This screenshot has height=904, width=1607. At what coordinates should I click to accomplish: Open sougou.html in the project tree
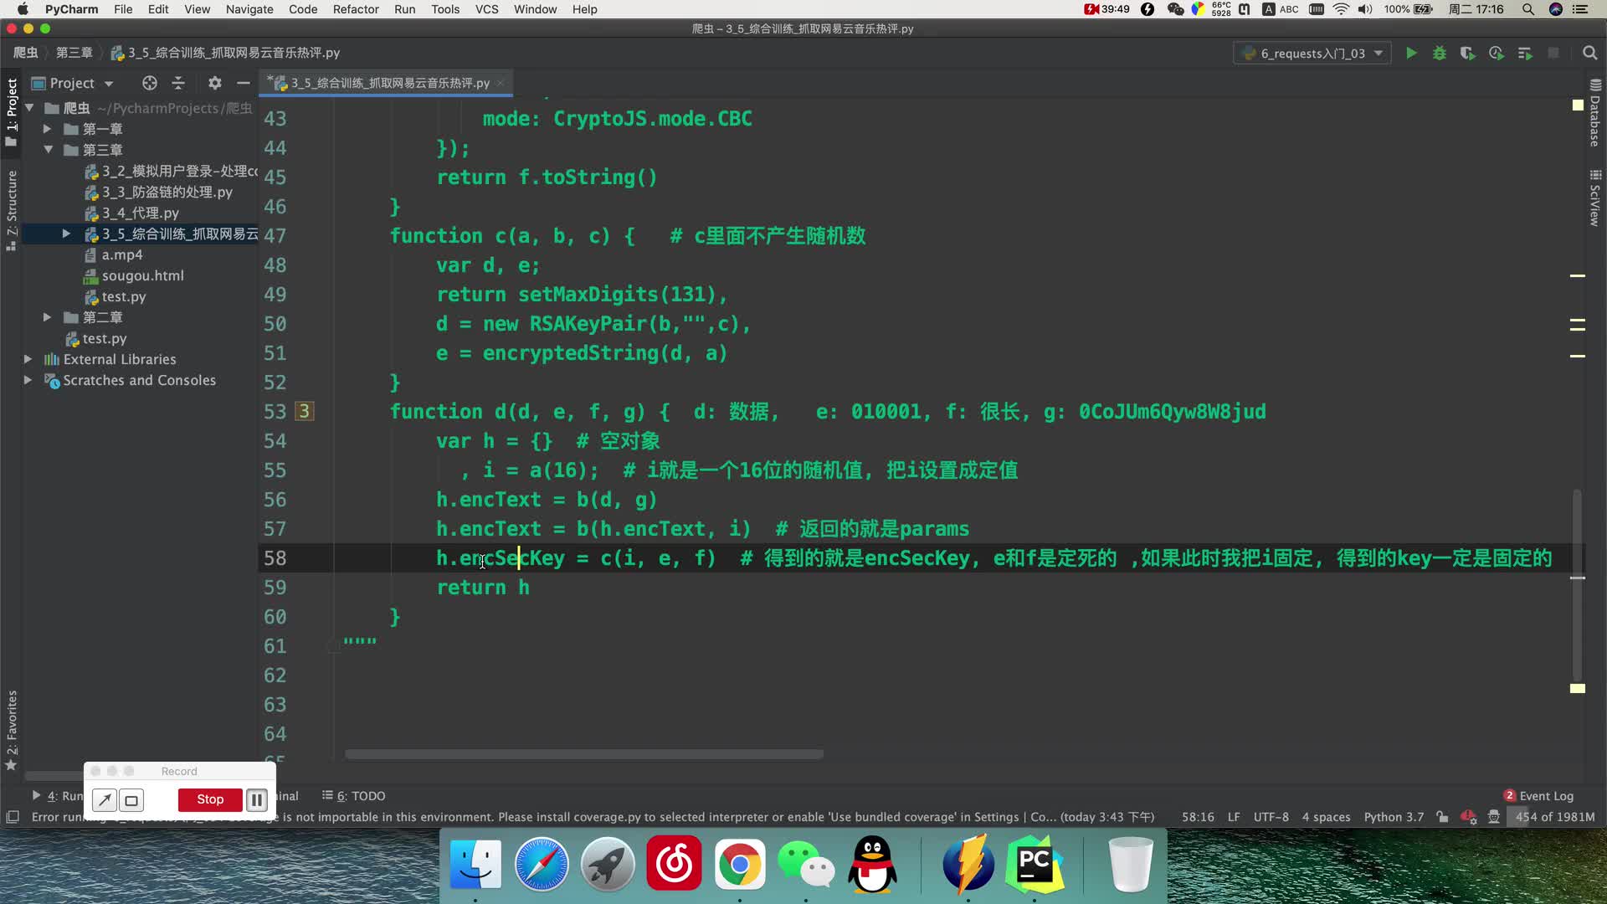coord(133,275)
